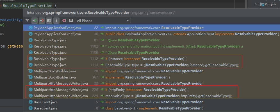This screenshot has height=112, width=280.
Task: Click the class icon on BaseEvent line 5 row
Action: click(31, 102)
